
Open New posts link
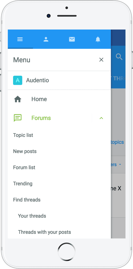coord(25,151)
